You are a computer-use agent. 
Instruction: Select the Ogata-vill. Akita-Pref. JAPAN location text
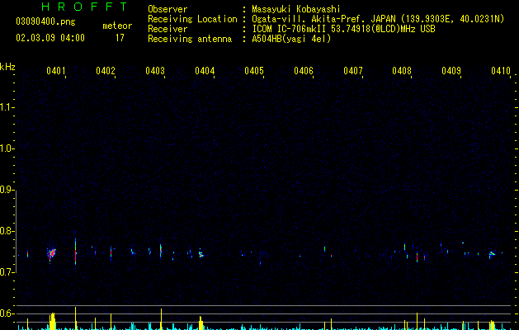(x=378, y=19)
